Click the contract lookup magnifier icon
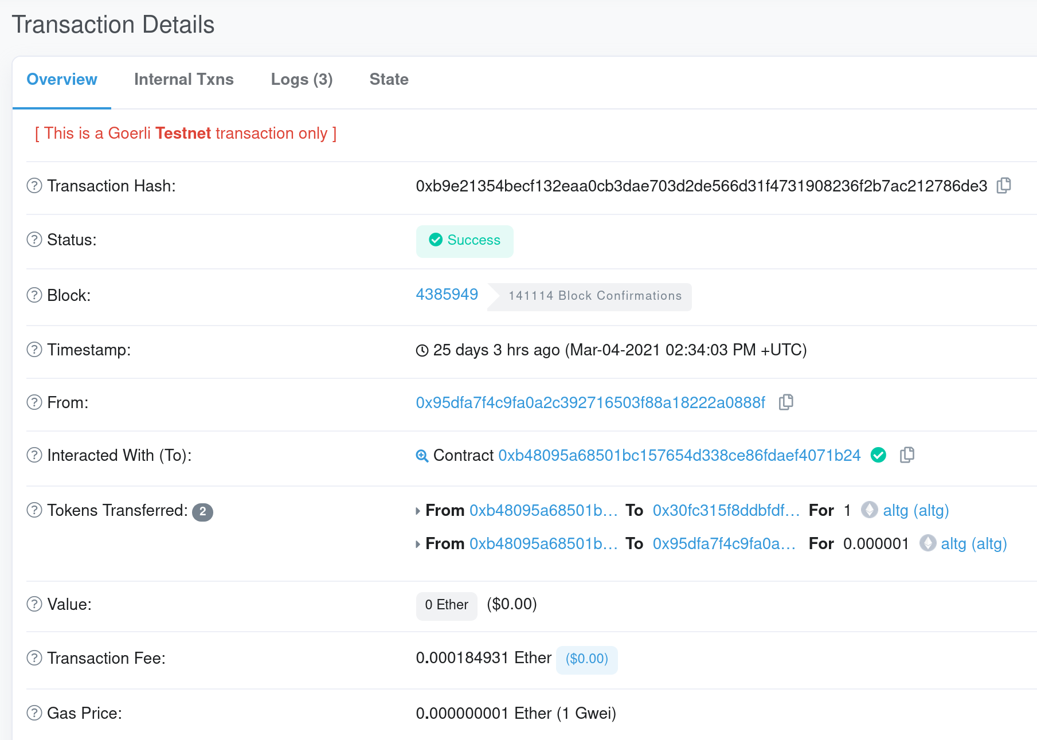This screenshot has height=740, width=1037. (422, 456)
